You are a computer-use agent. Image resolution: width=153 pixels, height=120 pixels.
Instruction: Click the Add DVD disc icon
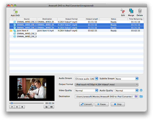15,11
